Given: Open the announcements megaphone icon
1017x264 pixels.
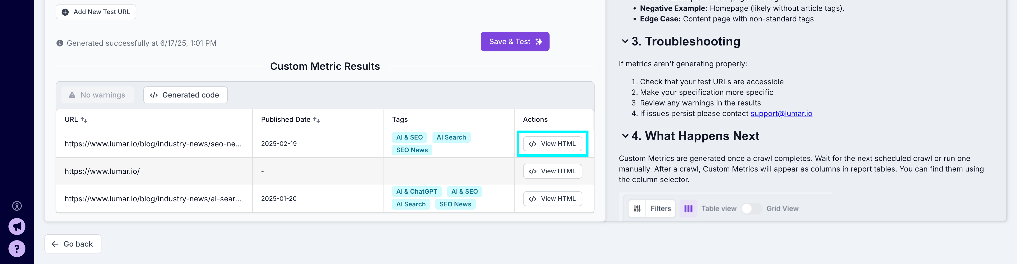Looking at the screenshot, I should coord(17,226).
